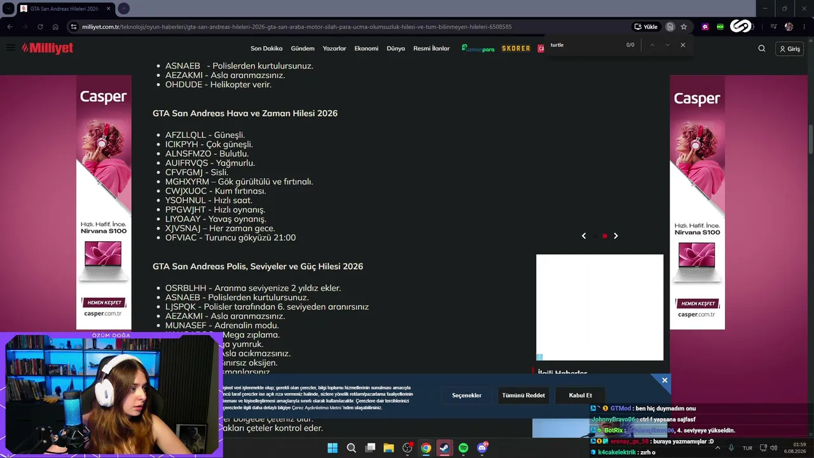Screen dimensions: 814x458
Task: Open Discord from taskbar
Action: coord(482,448)
